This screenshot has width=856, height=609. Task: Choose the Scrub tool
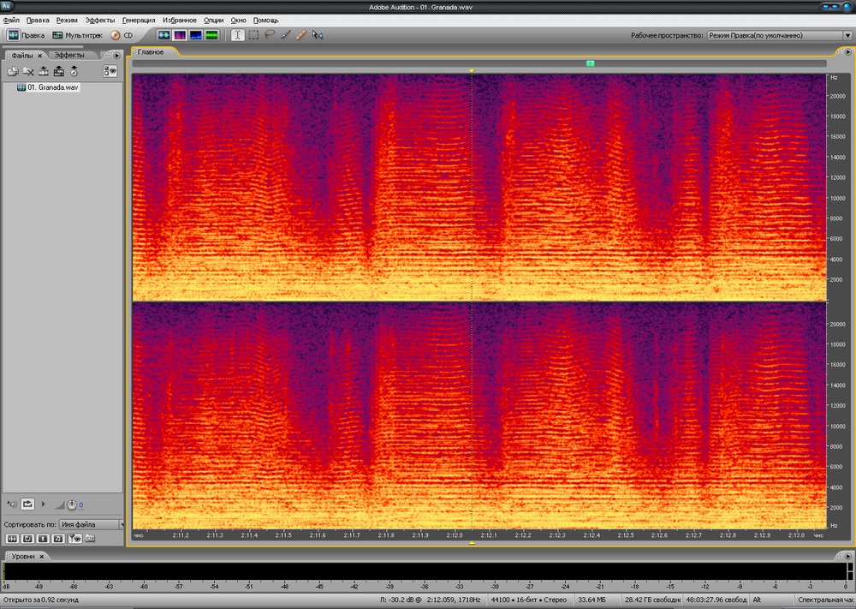[318, 35]
